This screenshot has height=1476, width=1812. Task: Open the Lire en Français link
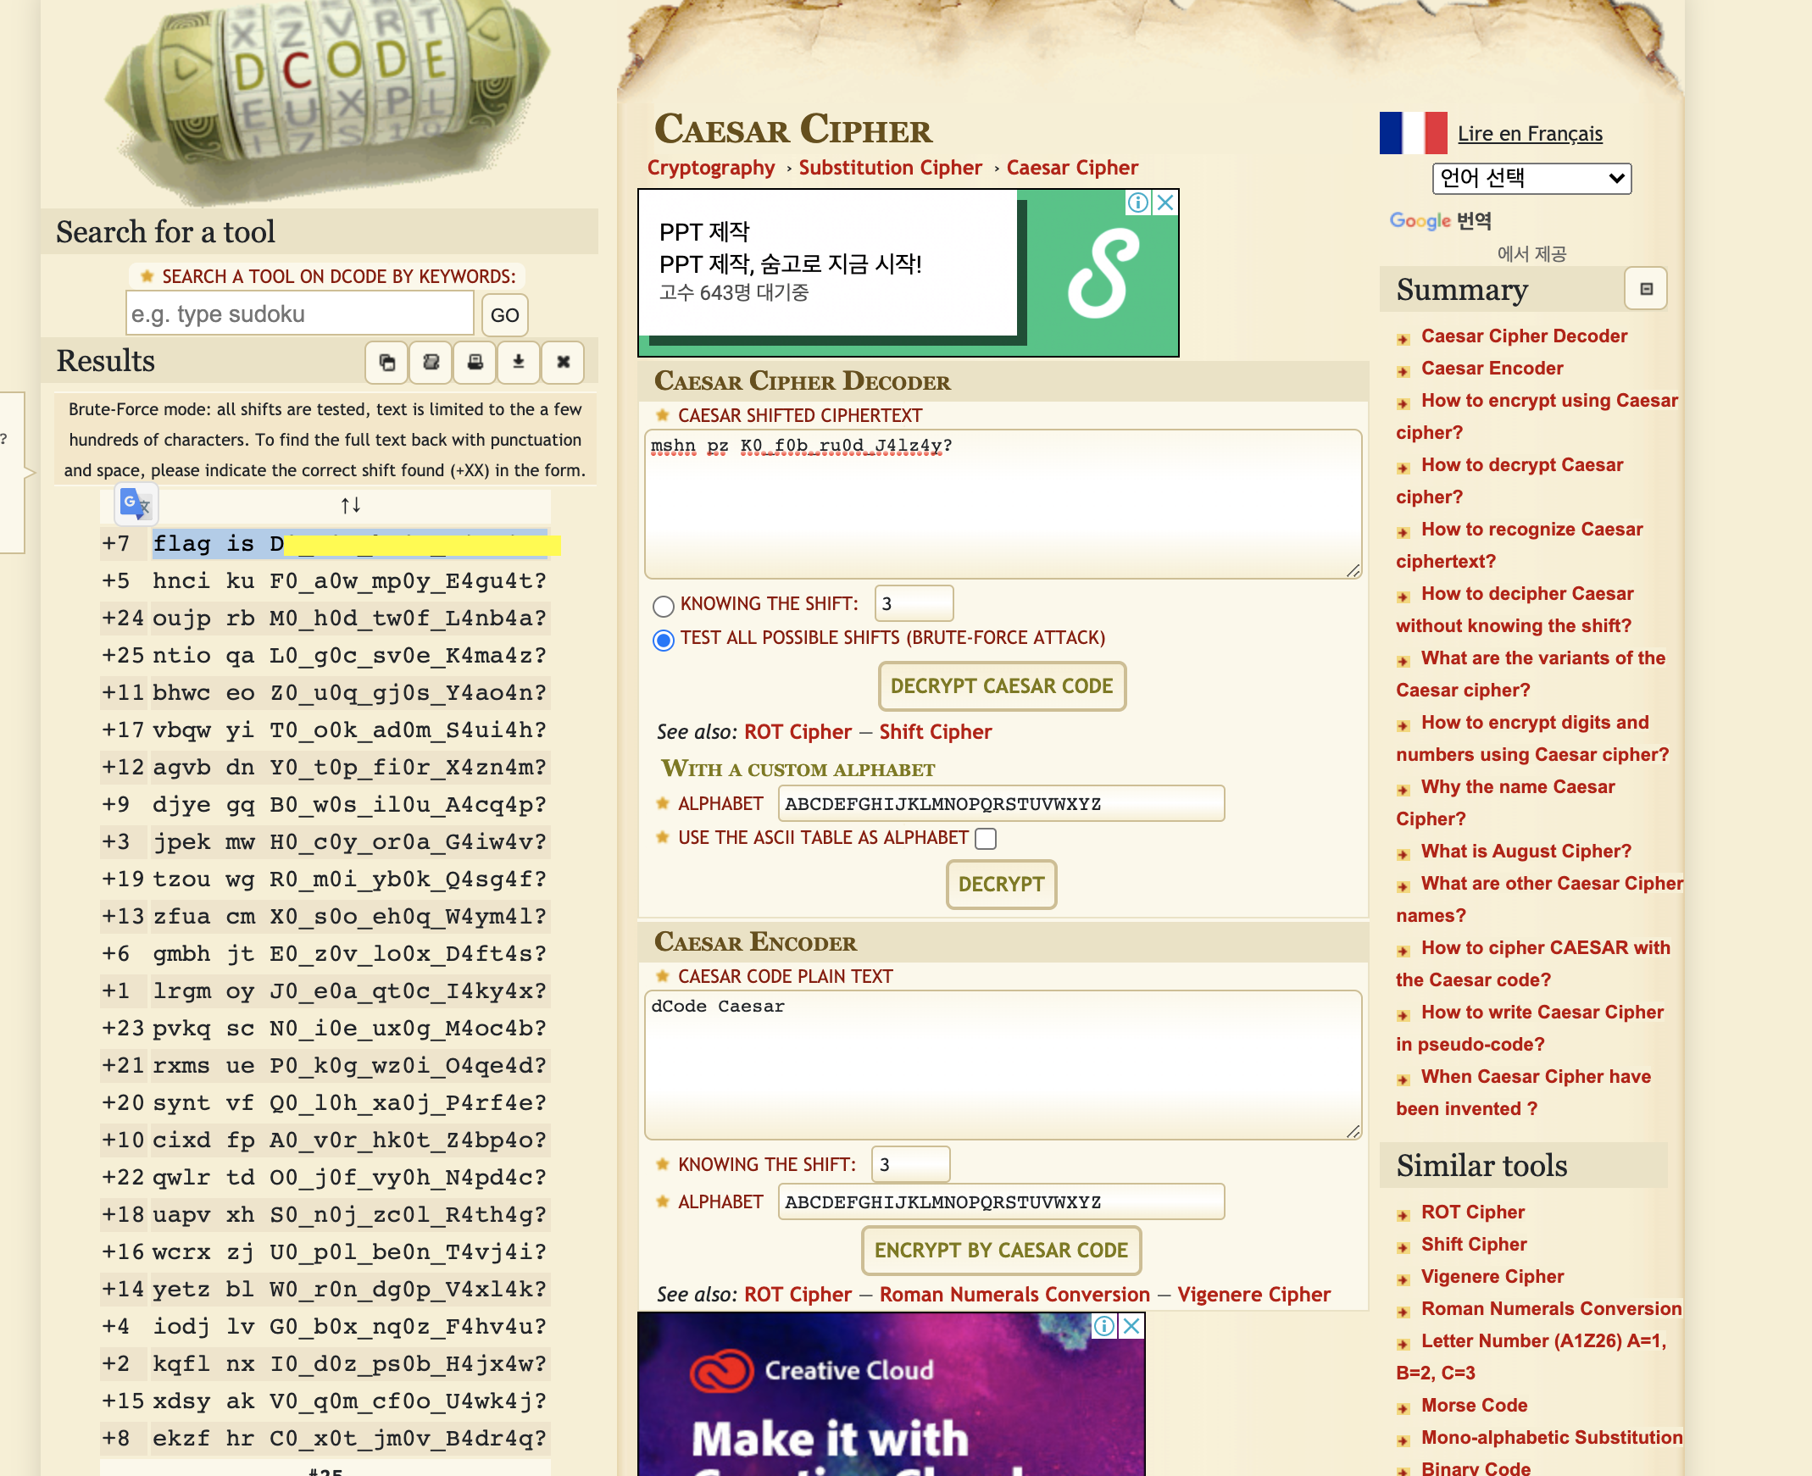pos(1529,134)
